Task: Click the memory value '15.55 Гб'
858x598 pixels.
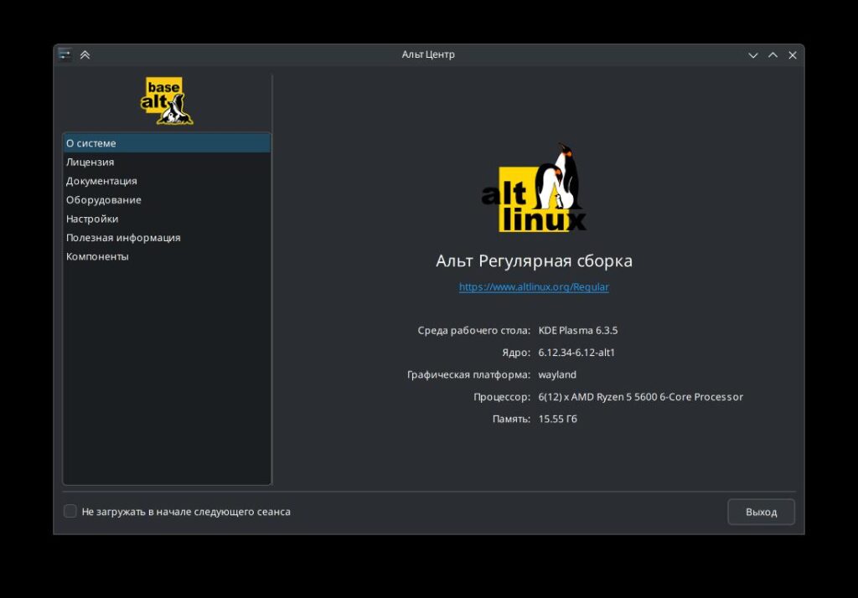Action: (x=557, y=419)
